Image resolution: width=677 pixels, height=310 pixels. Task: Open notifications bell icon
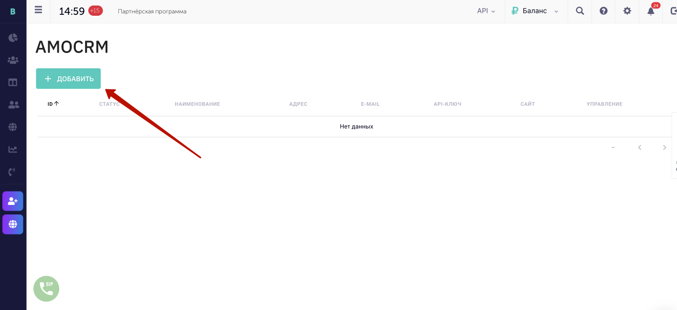tap(651, 11)
